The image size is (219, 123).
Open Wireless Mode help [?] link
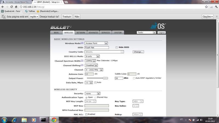(x=82, y=43)
